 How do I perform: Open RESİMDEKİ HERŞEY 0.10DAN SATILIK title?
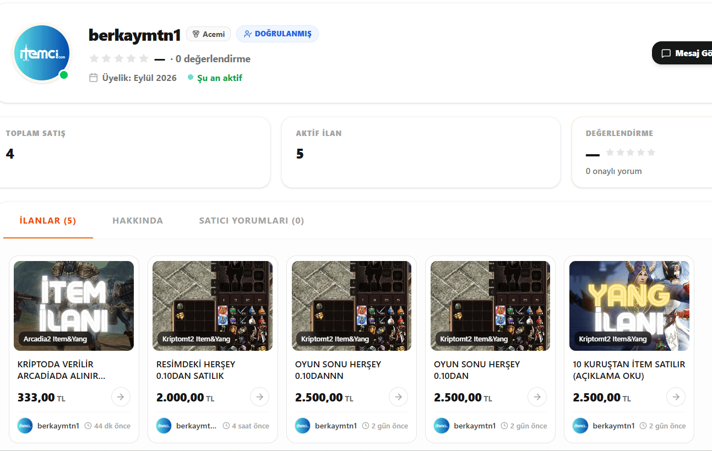pyautogui.click(x=196, y=370)
